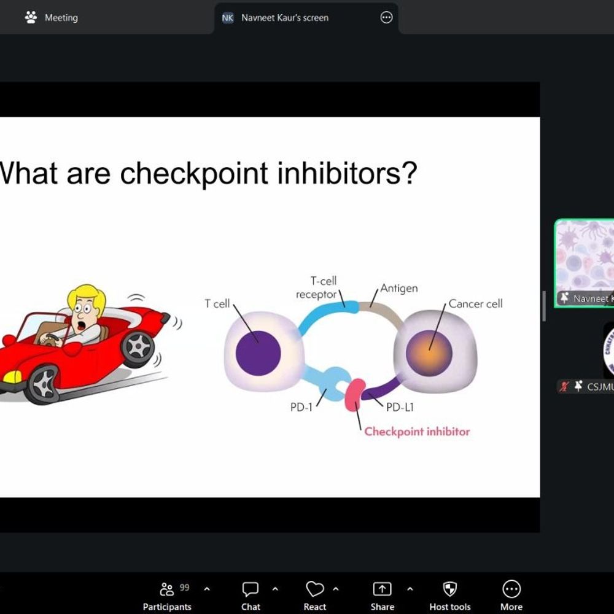Screen dimensions: 614x614
Task: Expand the arrow next to Participants
Action: (207, 589)
